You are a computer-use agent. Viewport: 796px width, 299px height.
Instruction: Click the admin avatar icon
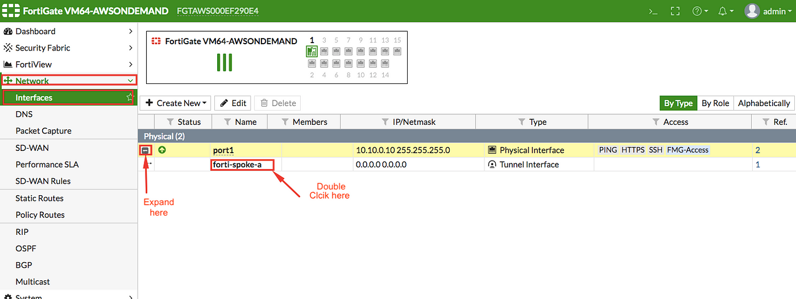752,11
